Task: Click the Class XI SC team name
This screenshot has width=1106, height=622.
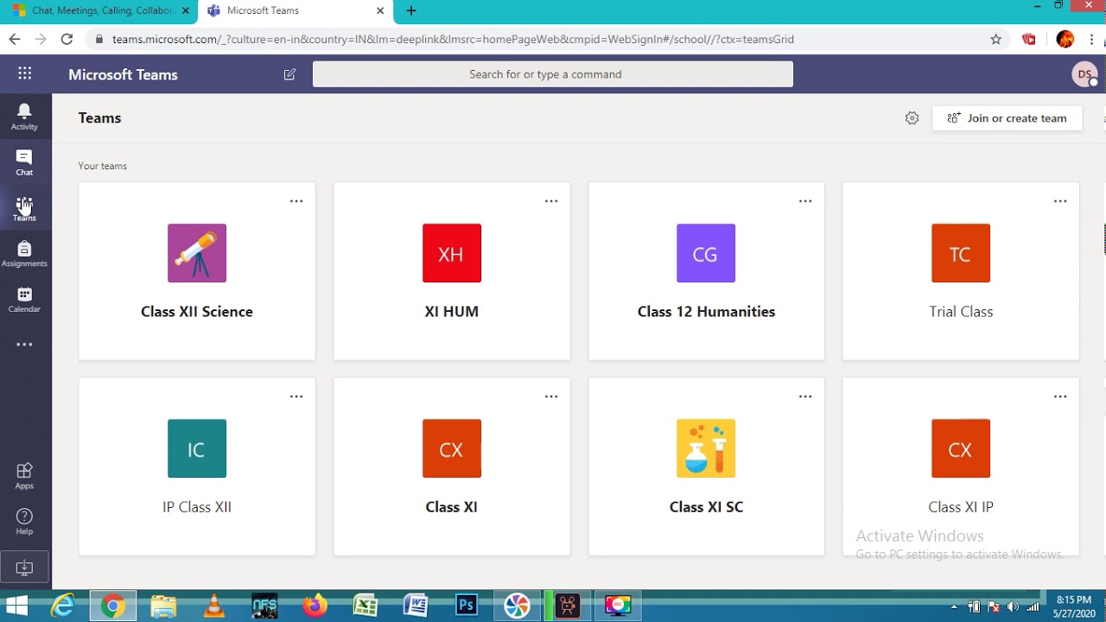Action: (x=706, y=507)
